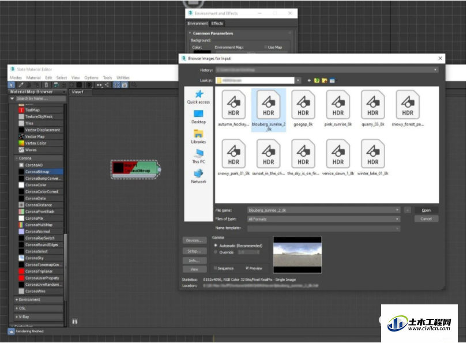467x343 pixels.
Task: Open the History dropdown
Action: (435, 70)
